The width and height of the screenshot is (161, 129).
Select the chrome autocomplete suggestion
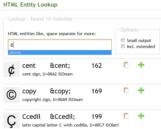pyautogui.click(x=60, y=53)
